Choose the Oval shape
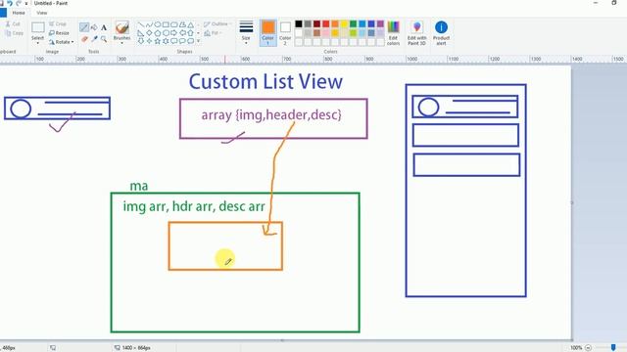The image size is (627, 352). coord(158,24)
